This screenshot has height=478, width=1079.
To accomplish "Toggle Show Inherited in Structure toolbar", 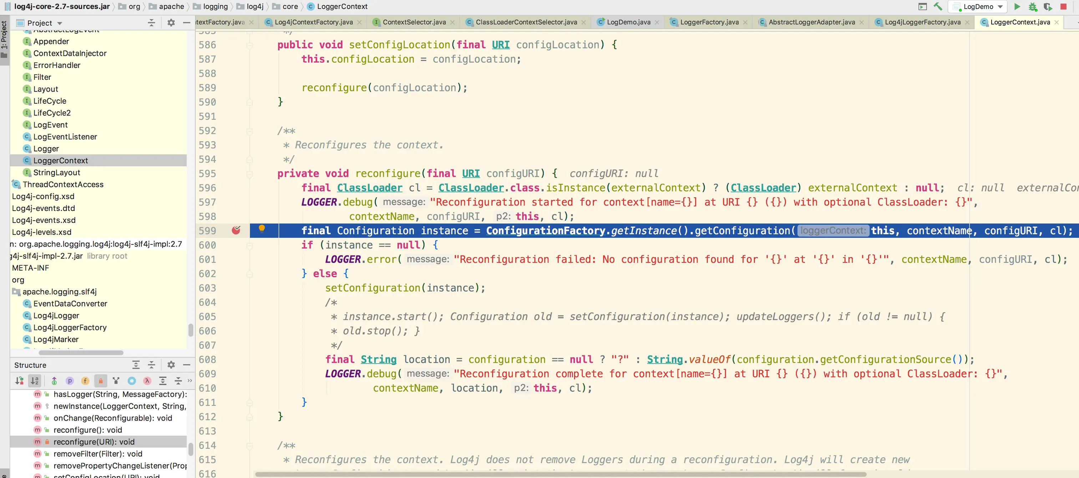I will [x=54, y=380].
